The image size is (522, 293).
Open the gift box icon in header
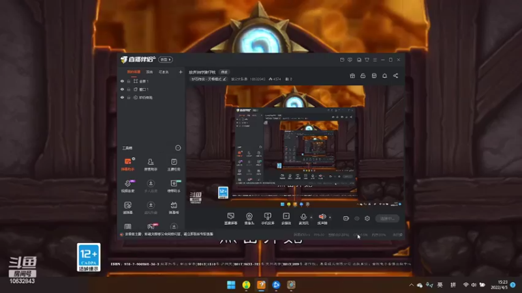[352, 76]
